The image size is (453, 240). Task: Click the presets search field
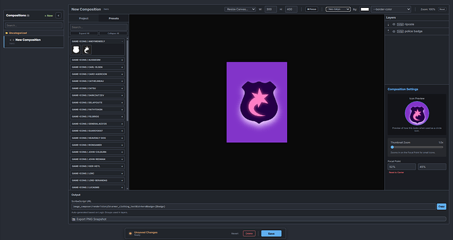[98, 27]
